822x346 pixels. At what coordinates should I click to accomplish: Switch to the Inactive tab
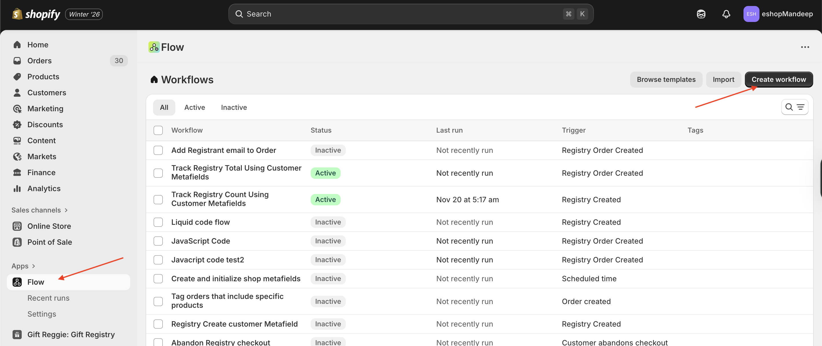point(234,108)
